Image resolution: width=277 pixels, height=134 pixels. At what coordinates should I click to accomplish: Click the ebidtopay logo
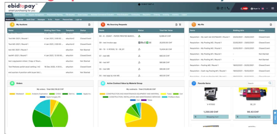pos(23,7)
